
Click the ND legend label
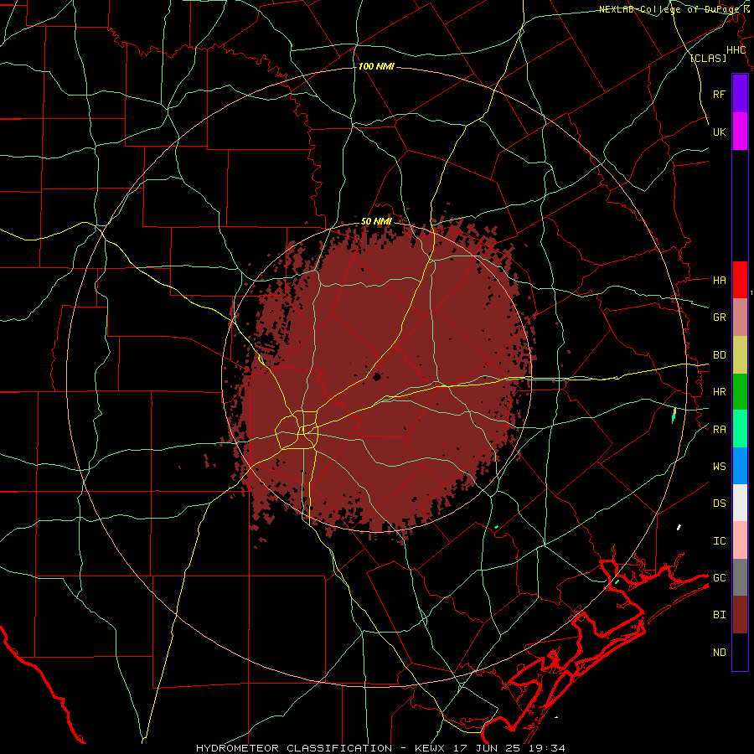pos(720,653)
